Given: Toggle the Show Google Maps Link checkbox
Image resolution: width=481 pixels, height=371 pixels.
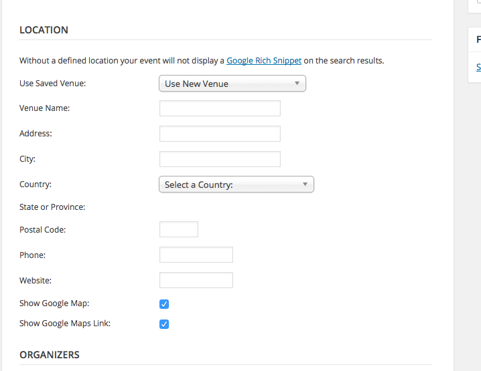Looking at the screenshot, I should pyautogui.click(x=164, y=324).
